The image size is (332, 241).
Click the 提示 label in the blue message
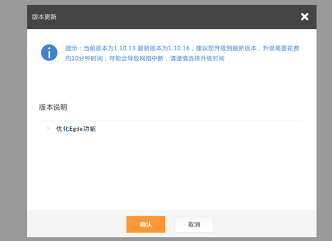[x=71, y=49]
